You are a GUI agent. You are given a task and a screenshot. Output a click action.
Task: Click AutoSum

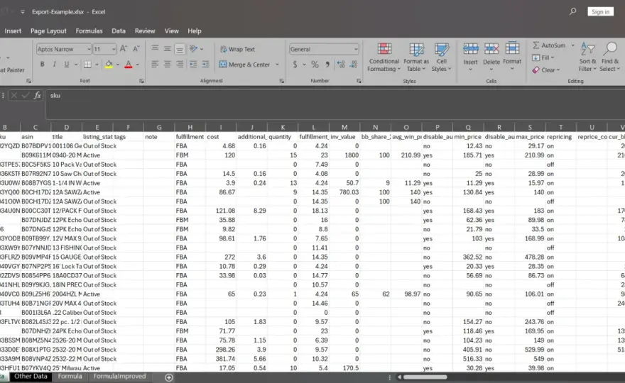click(549, 45)
